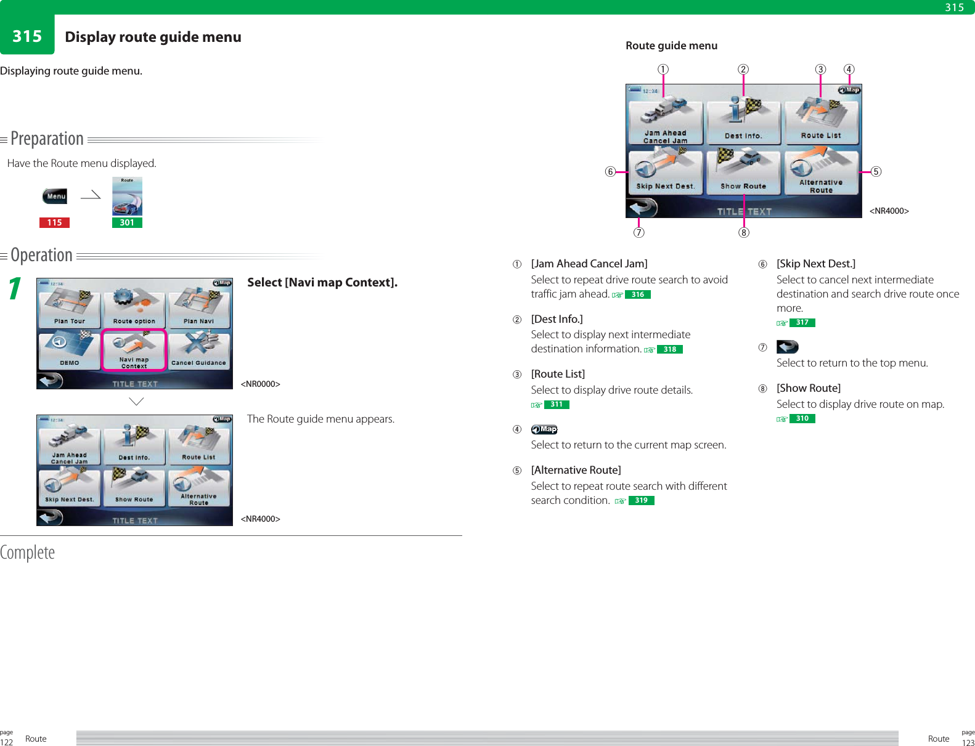Click Jam Ahead Cancel Jam in Route guide menu
Viewport: 975px width, 746px height.
665,121
